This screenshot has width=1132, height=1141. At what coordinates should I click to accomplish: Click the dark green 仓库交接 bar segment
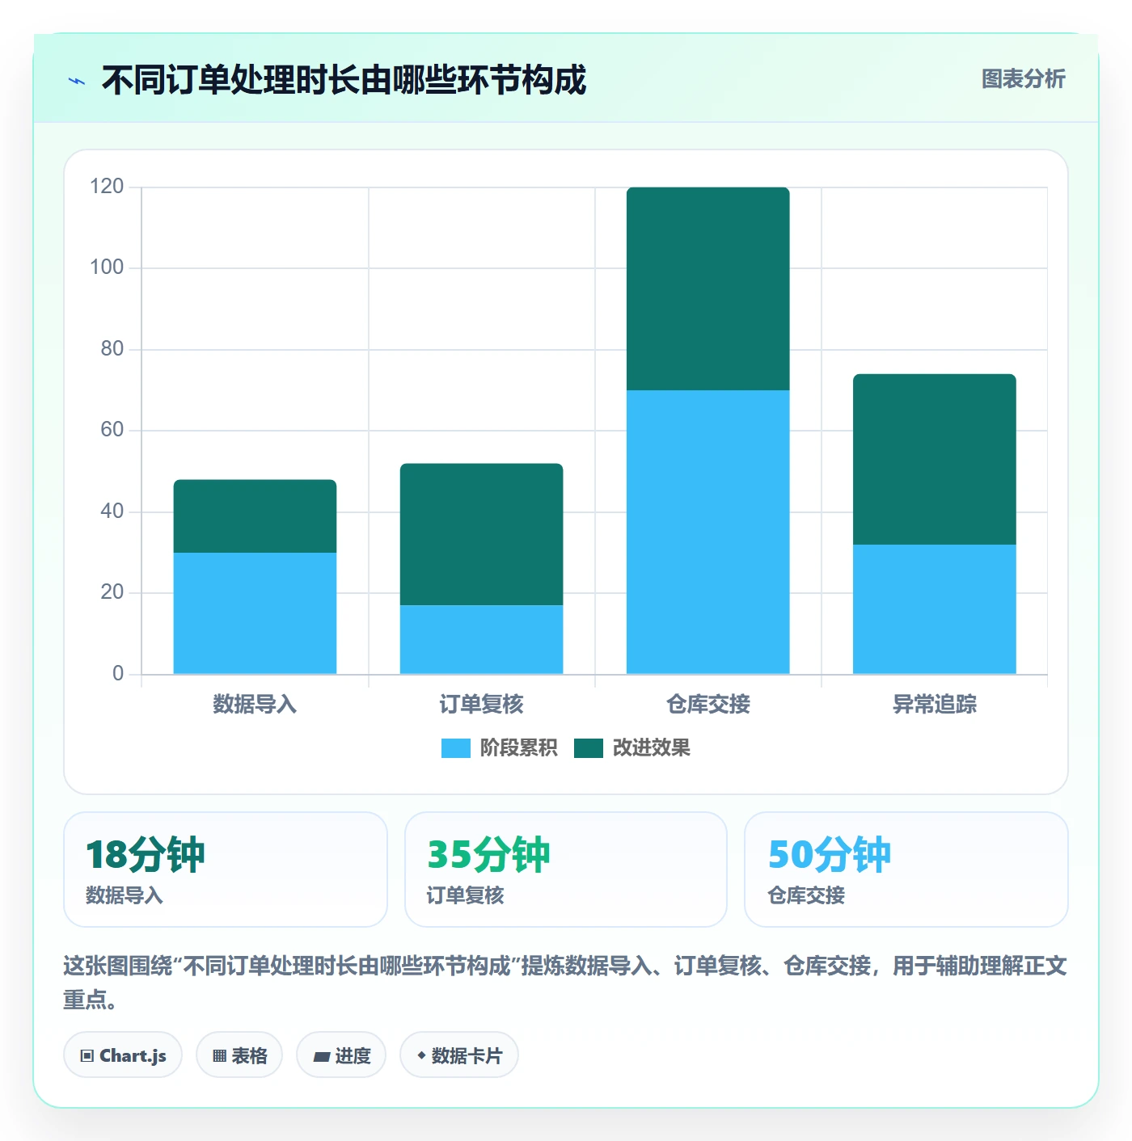[x=707, y=289]
